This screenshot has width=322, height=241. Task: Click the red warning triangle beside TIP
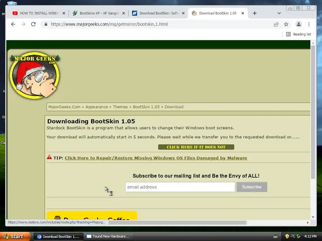point(49,157)
